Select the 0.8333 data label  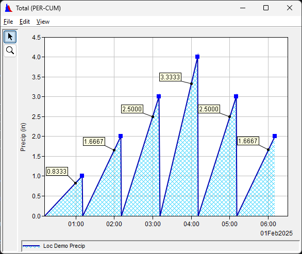tap(57, 171)
